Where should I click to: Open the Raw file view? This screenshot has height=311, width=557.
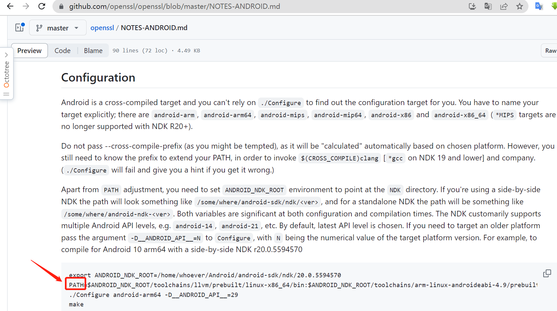click(x=550, y=51)
